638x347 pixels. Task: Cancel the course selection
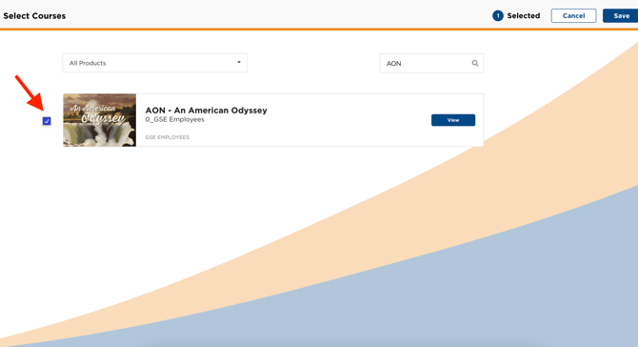point(573,16)
